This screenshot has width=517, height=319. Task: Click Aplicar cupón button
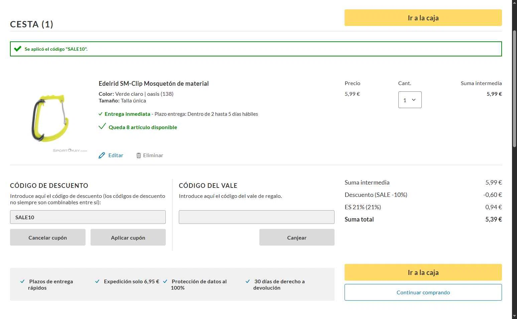(x=128, y=237)
